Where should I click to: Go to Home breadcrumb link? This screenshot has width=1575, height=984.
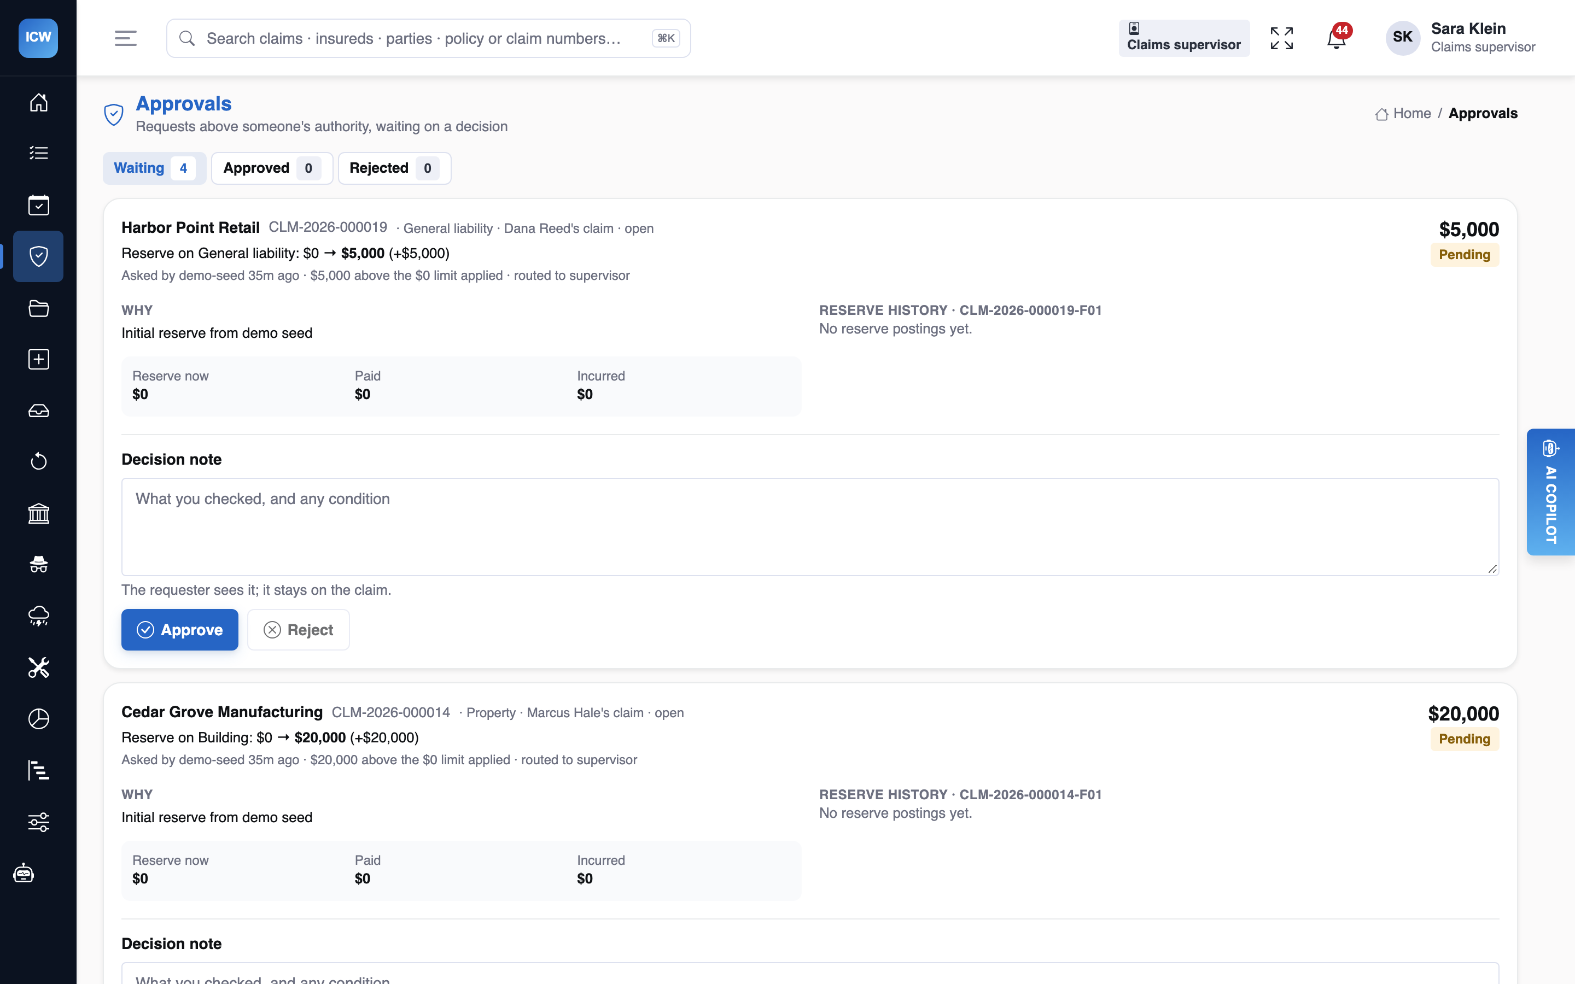click(x=1403, y=113)
